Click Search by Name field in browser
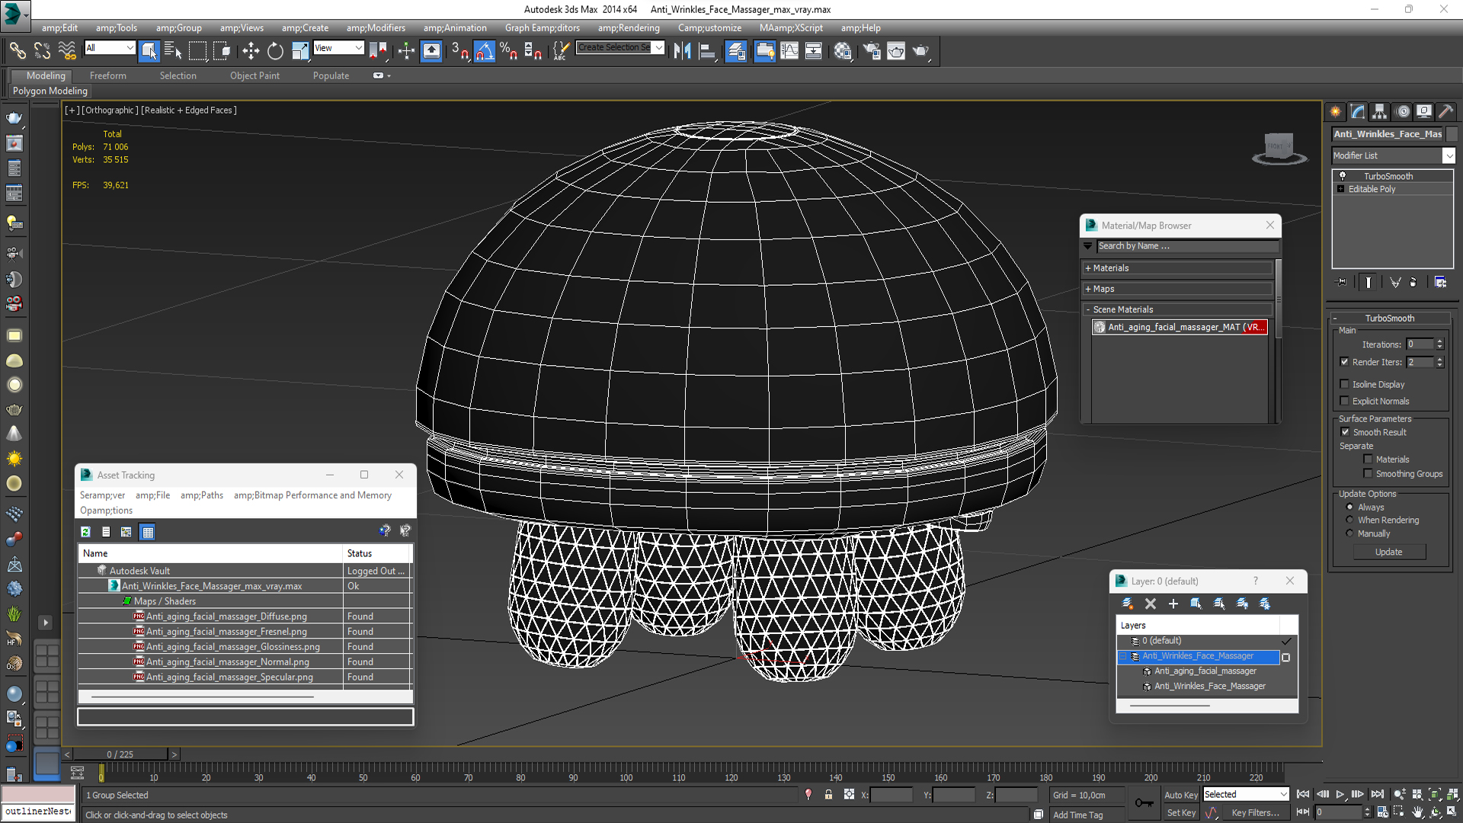This screenshot has width=1463, height=823. [1187, 246]
